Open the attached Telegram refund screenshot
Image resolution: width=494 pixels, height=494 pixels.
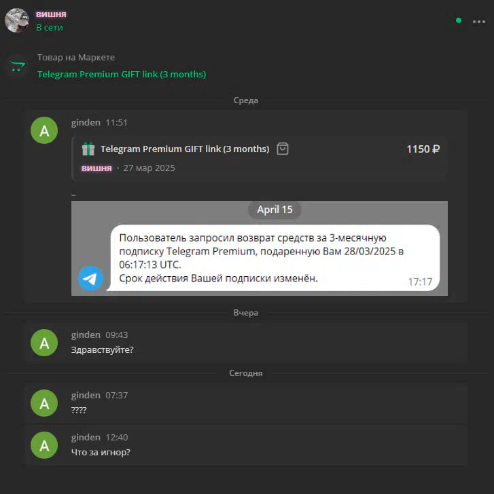260,248
